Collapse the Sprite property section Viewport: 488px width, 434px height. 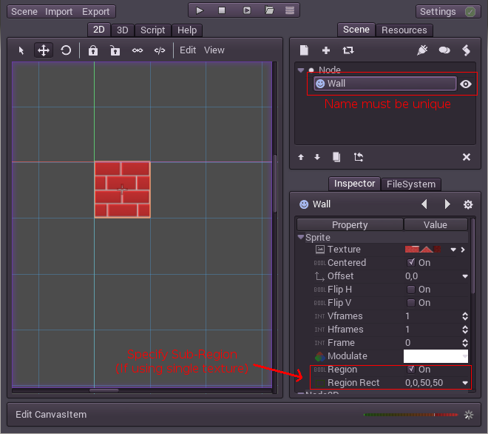pyautogui.click(x=300, y=237)
